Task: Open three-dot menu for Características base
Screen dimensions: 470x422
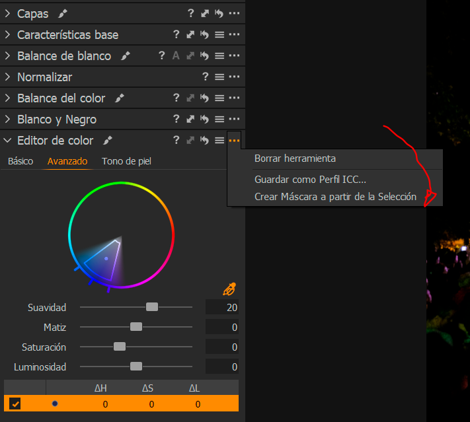Action: (234, 34)
